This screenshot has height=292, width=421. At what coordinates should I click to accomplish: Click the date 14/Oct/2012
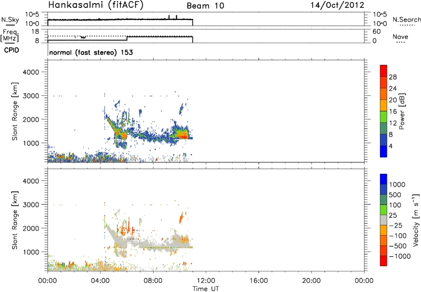point(337,5)
